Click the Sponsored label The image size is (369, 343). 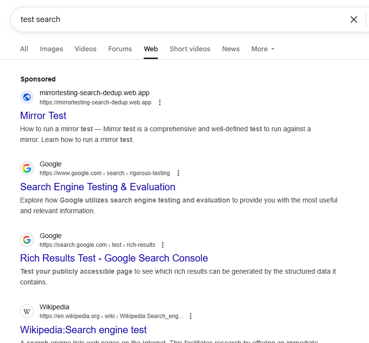click(38, 79)
